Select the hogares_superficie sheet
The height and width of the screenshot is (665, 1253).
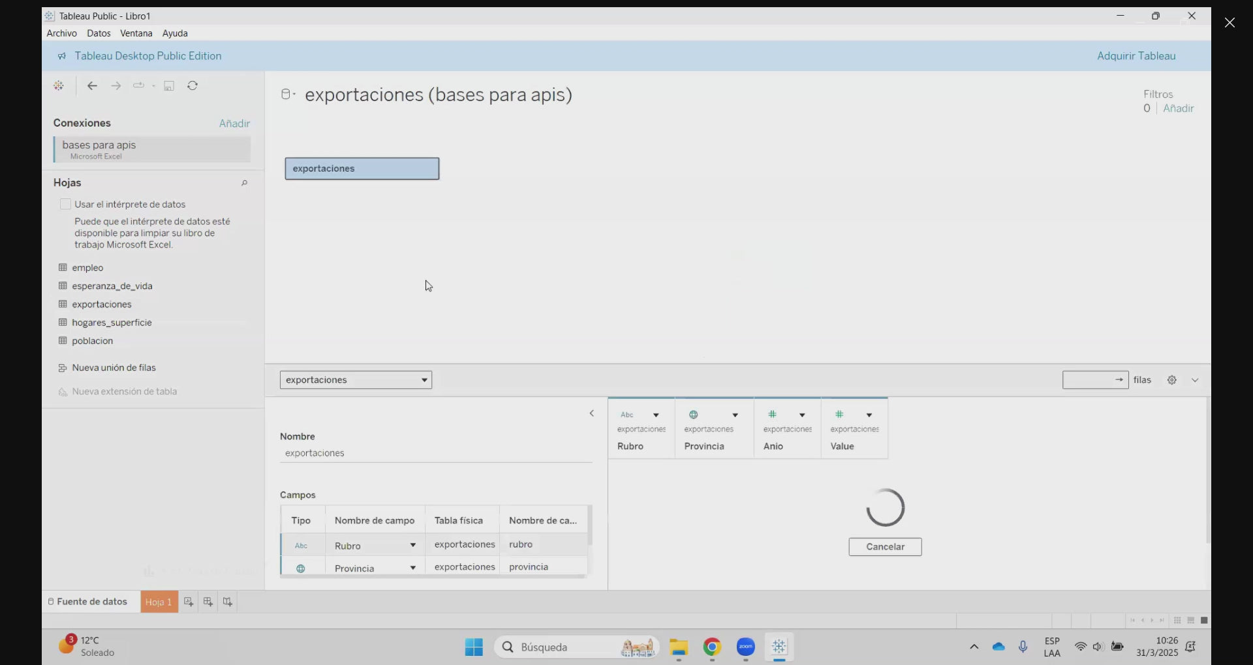[112, 323]
